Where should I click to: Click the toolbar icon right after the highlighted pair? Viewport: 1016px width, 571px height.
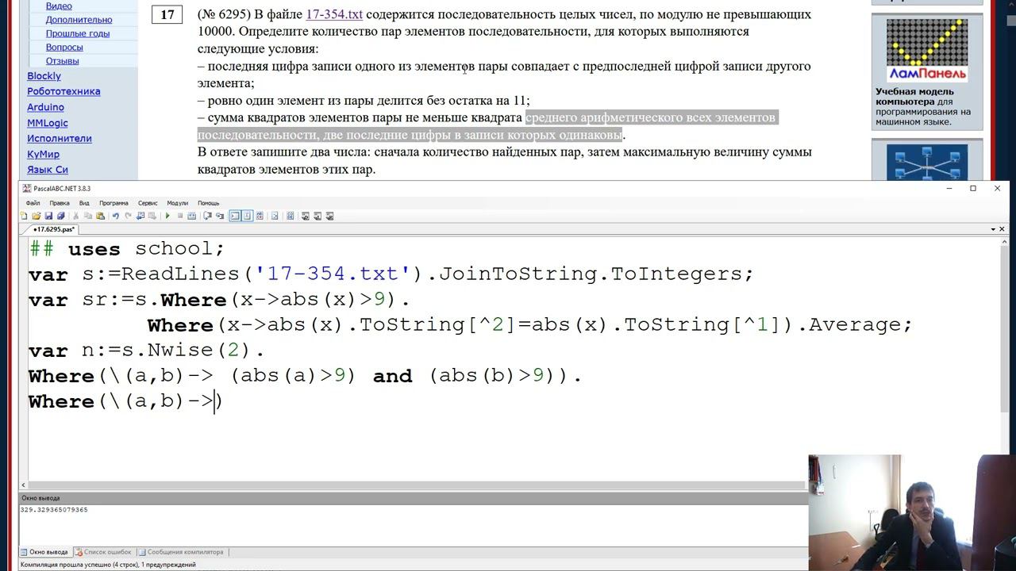coord(260,216)
